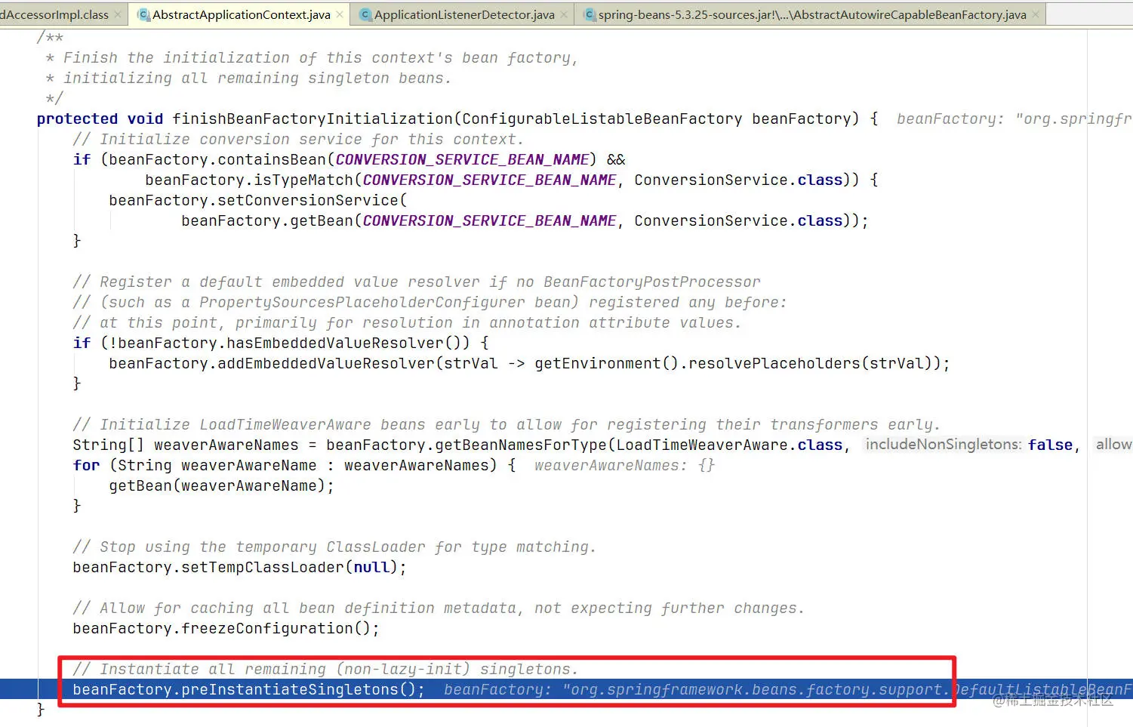Click the class icon on ApplicationListenerDetector.java tab
Image resolution: width=1133 pixels, height=727 pixels.
(x=365, y=15)
